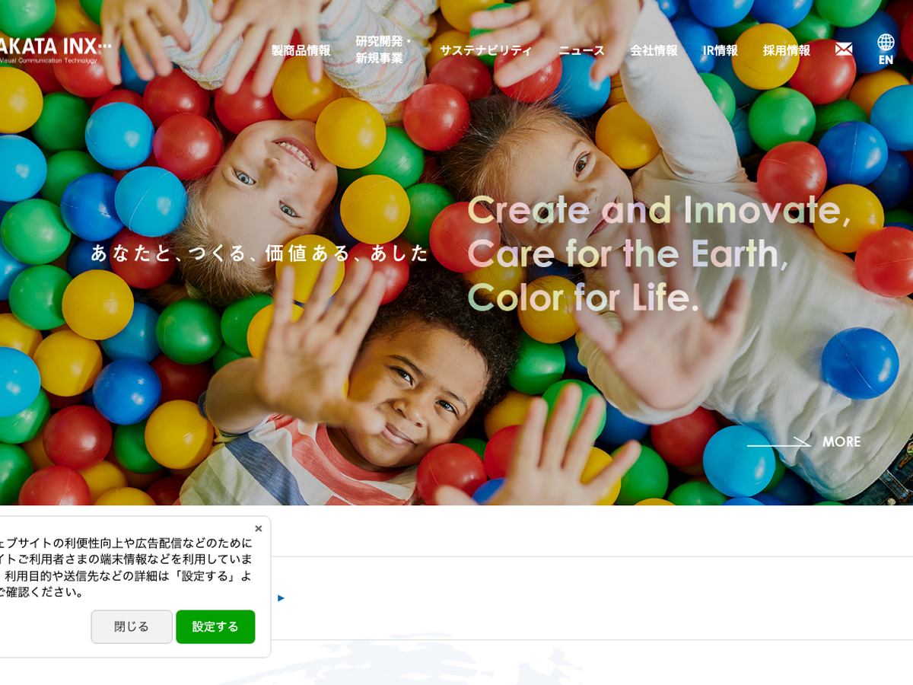Screen dimensions: 913x685
Task: Open the 研究開発・新規事業 menu
Action: (384, 49)
